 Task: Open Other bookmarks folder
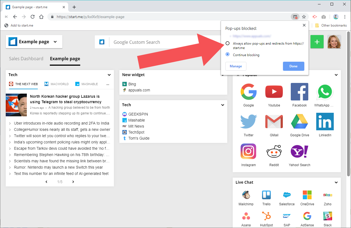coord(331,25)
